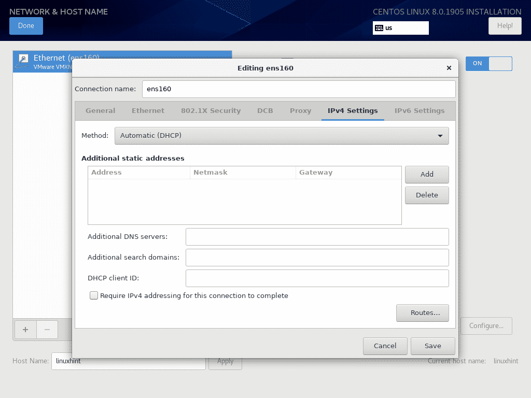Enable Require IPv4 addressing checkbox
Image resolution: width=531 pixels, height=398 pixels.
[x=94, y=295]
